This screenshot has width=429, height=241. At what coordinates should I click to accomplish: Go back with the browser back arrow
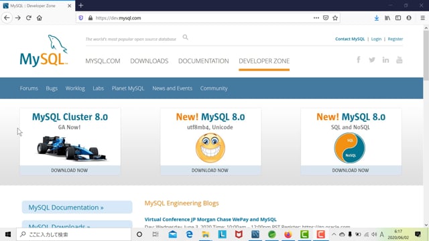pyautogui.click(x=7, y=18)
